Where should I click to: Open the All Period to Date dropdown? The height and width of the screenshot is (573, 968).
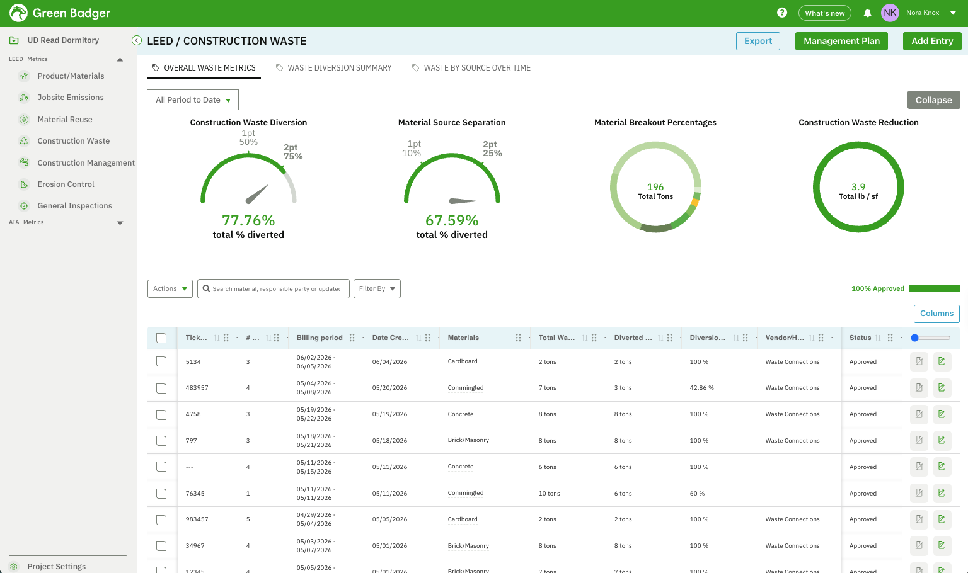pos(193,100)
